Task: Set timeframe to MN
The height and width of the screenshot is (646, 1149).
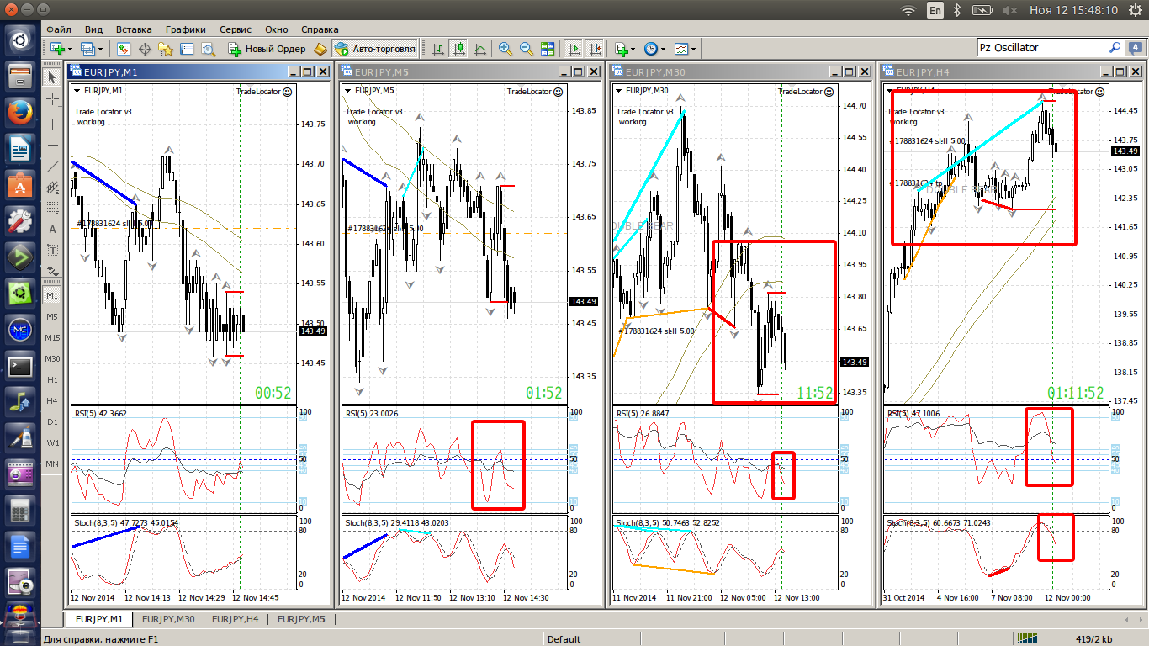Action: 52,464
